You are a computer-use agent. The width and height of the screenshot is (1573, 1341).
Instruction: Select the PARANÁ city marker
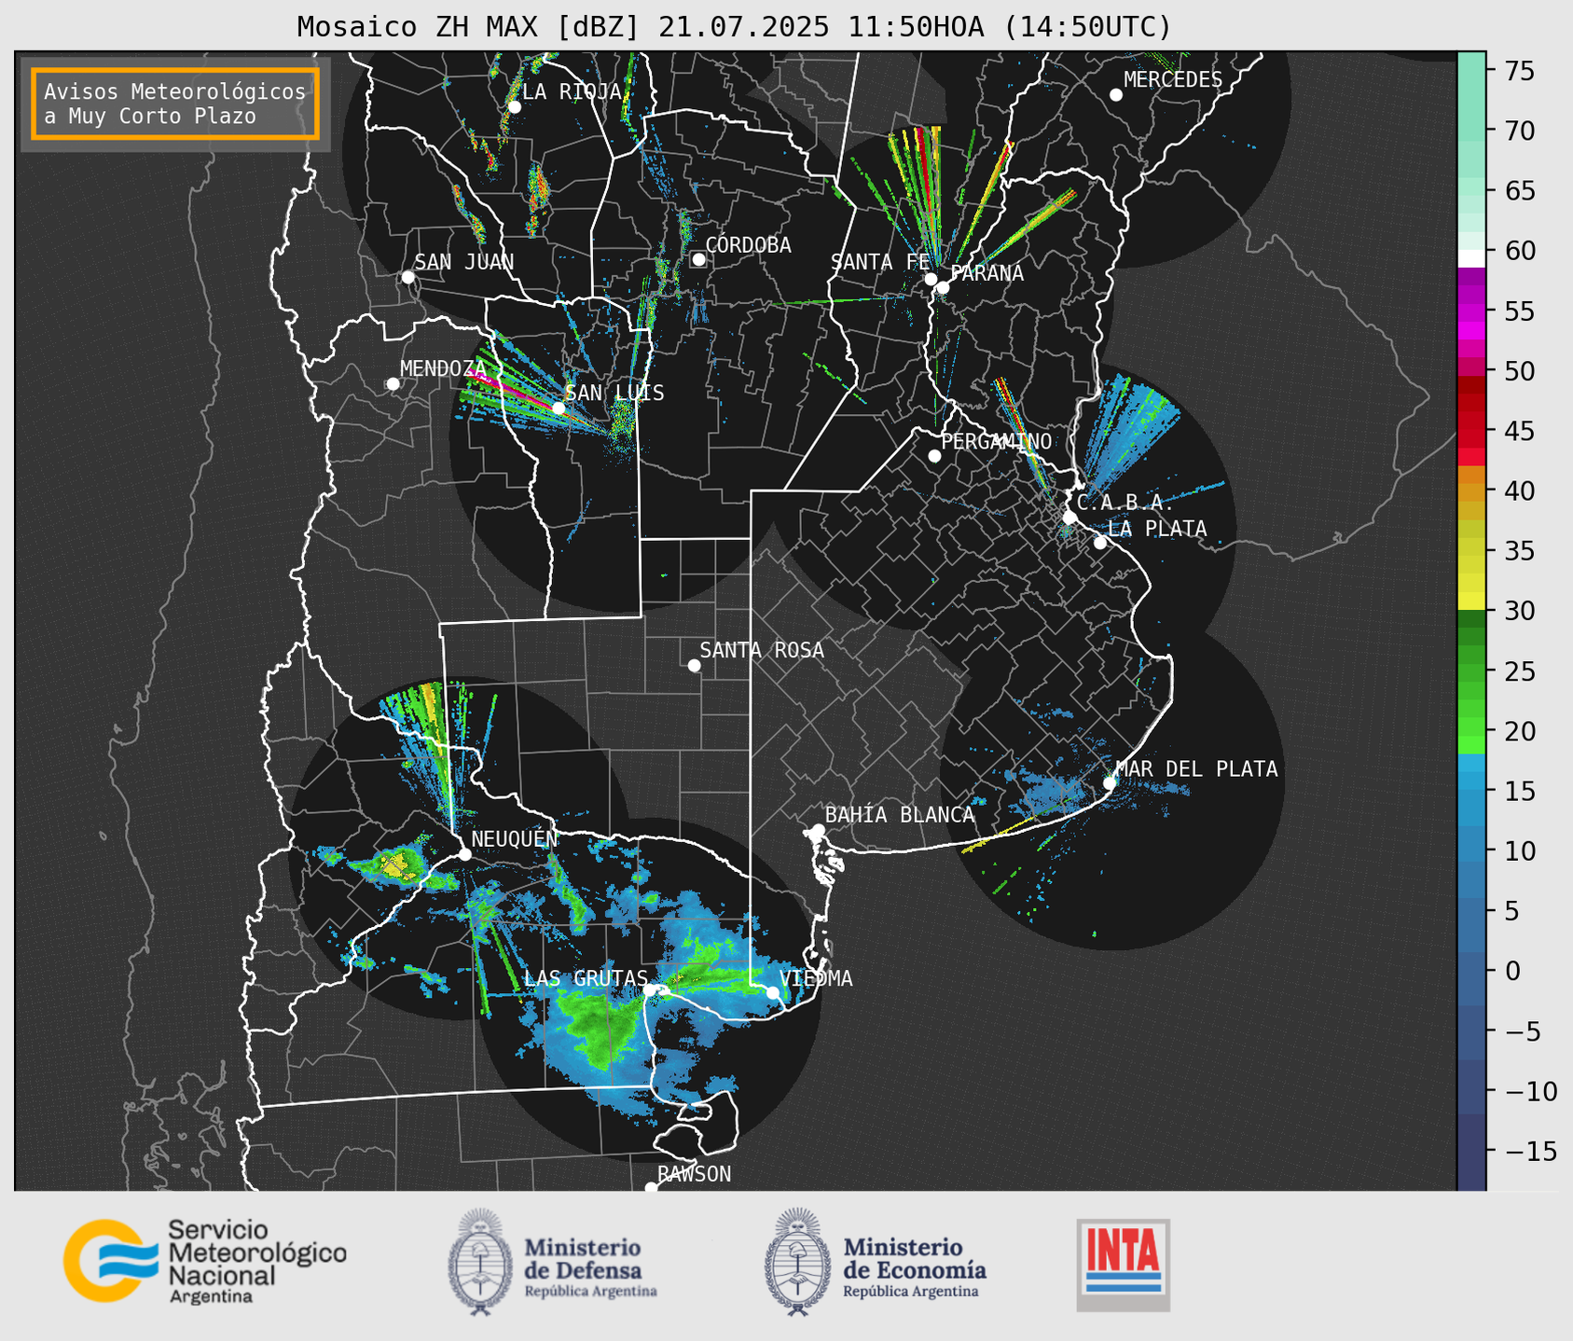pyautogui.click(x=943, y=287)
